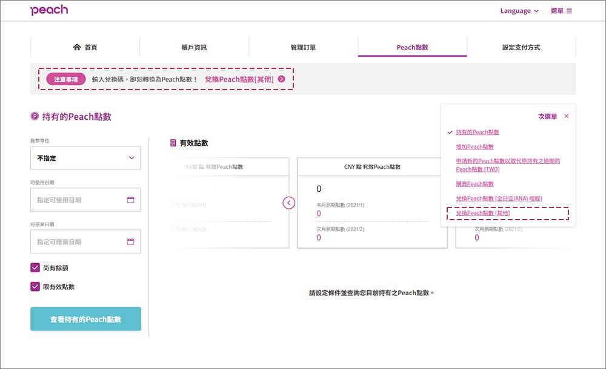Open the 首頁 tab
The width and height of the screenshot is (606, 369).
[85, 47]
